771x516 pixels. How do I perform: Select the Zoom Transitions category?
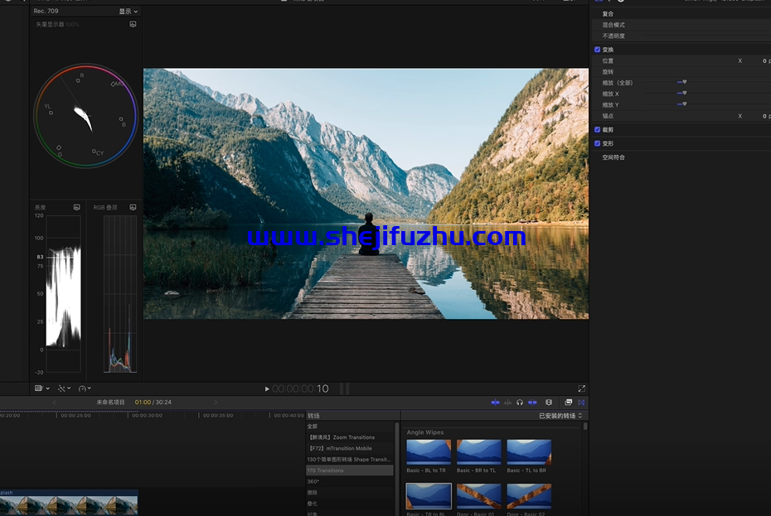pos(350,437)
